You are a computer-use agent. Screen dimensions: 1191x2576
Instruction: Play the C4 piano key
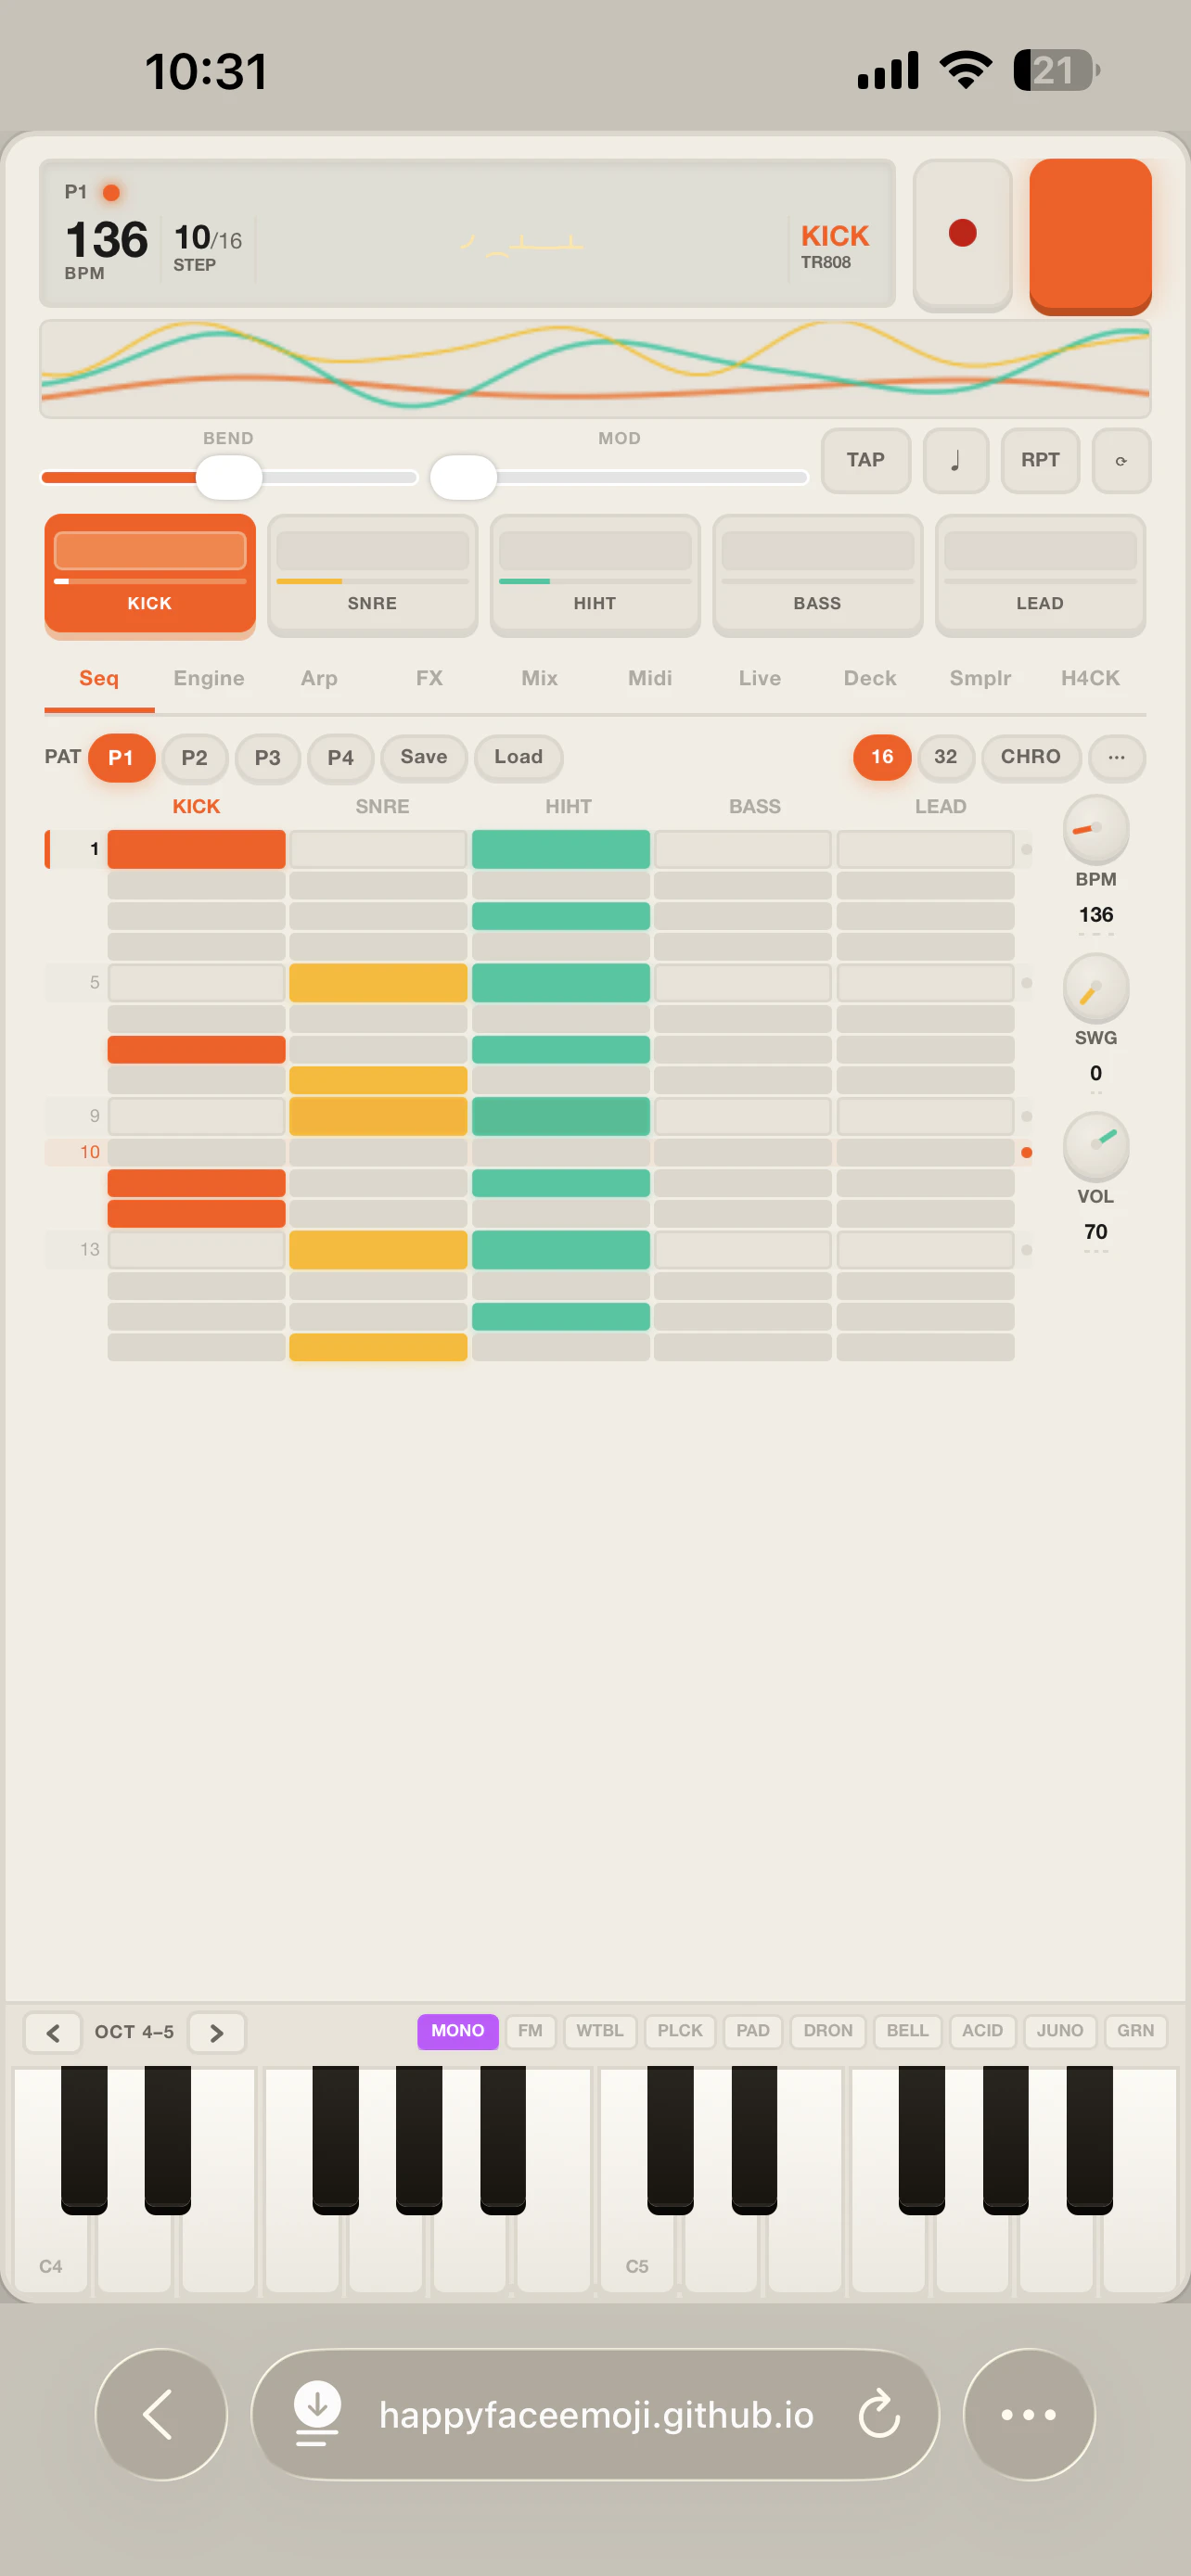coord(50,2250)
